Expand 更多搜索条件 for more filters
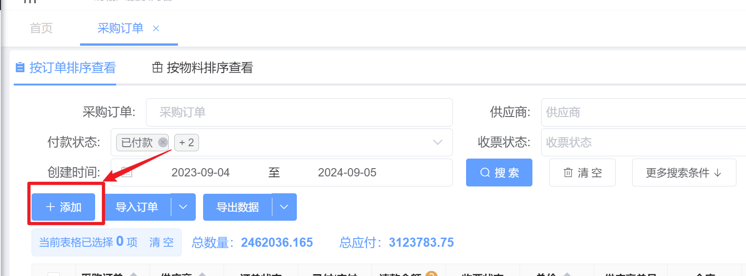746x276 pixels. click(684, 173)
